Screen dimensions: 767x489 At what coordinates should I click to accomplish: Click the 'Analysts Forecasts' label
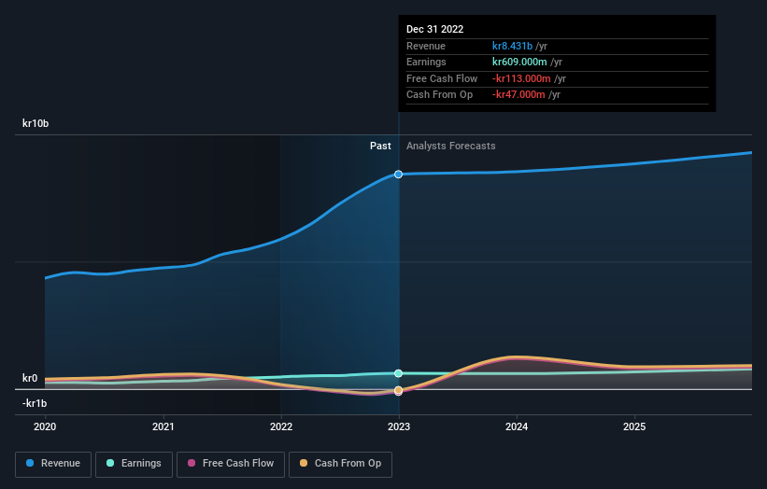[451, 147]
